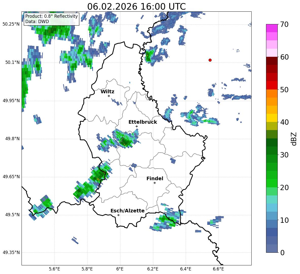
Task: Click the 49.5°N latitude label
Action: pos(12,215)
